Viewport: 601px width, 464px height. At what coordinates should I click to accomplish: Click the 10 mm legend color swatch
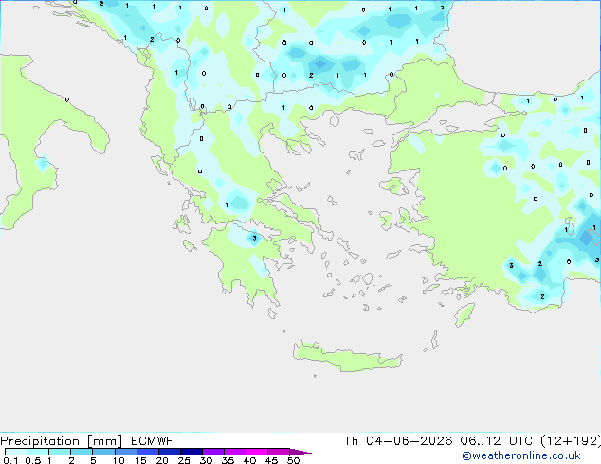pyautogui.click(x=126, y=452)
